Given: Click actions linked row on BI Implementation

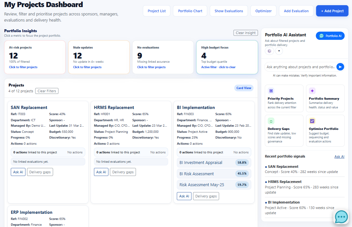Looking at the screenshot, I should tap(214, 152).
